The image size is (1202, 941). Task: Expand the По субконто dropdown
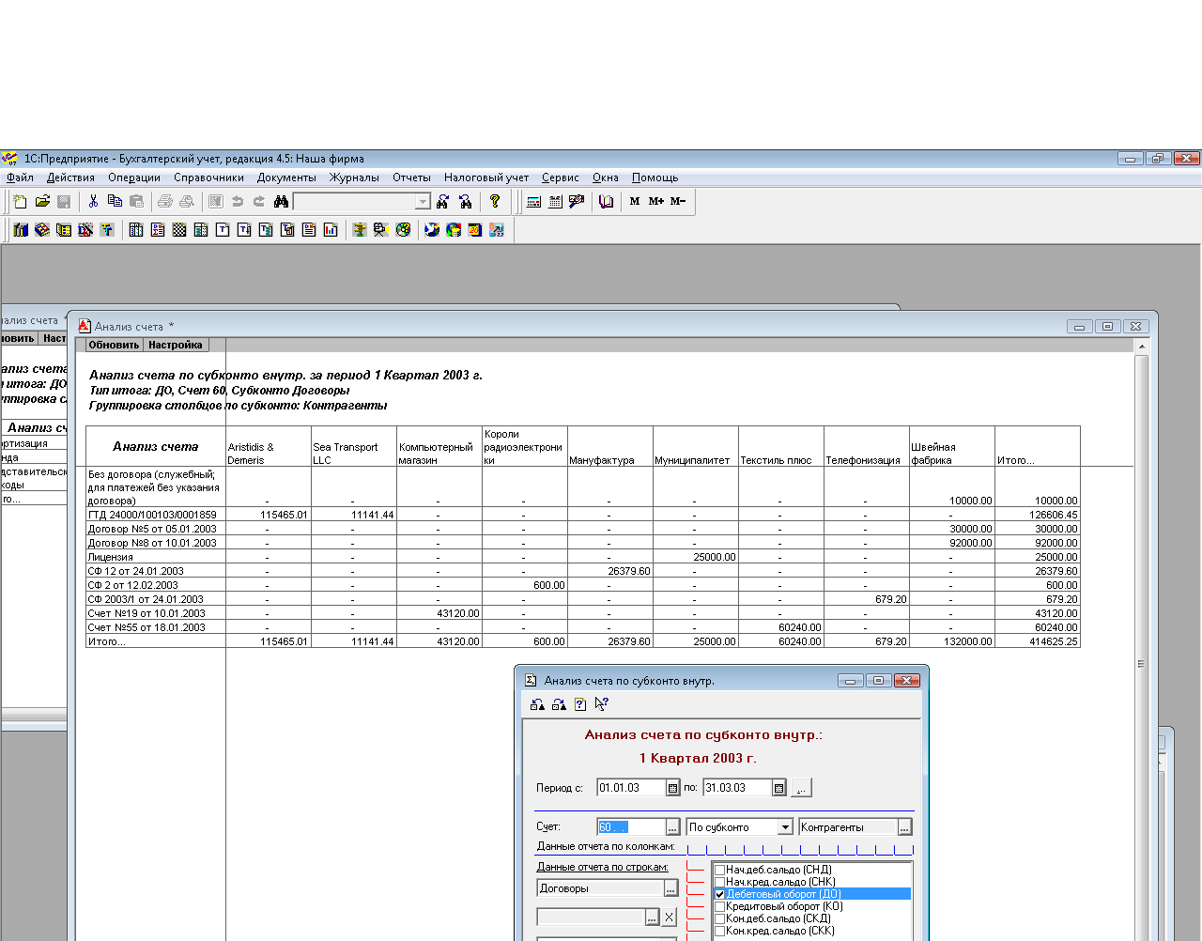[785, 827]
